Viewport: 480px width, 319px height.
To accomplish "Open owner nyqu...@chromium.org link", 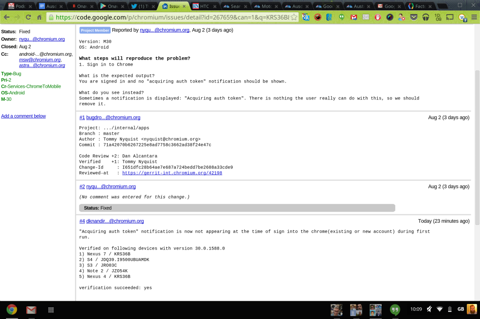I will pyautogui.click(x=42, y=39).
